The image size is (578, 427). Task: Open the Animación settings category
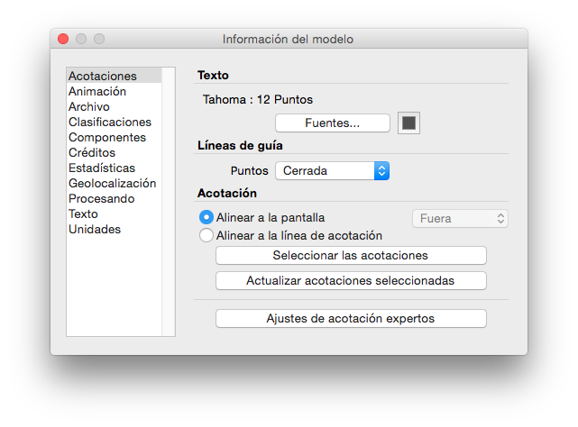(x=114, y=91)
